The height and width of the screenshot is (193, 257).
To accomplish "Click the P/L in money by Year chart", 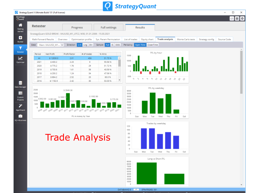I will [78, 102].
